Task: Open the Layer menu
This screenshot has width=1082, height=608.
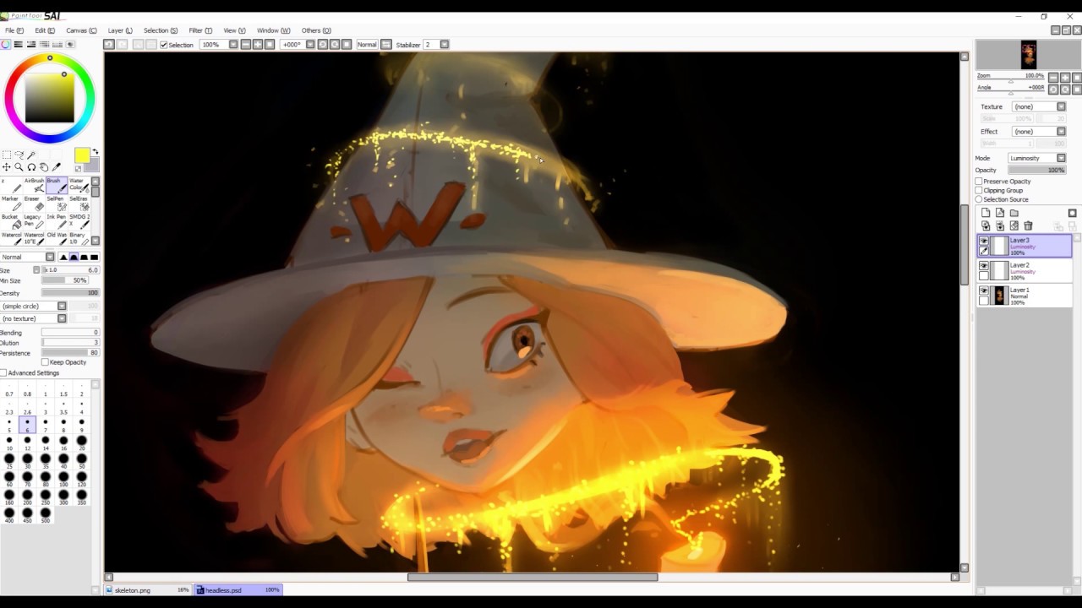Action: pyautogui.click(x=120, y=30)
